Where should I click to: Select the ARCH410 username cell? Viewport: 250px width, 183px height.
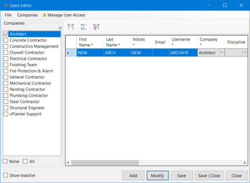[183, 53]
